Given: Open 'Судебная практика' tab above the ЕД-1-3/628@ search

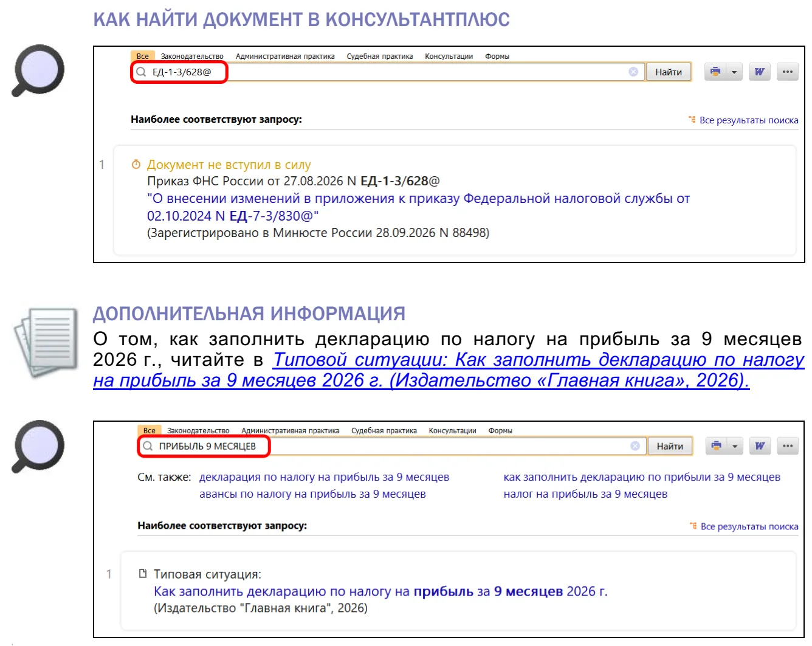Looking at the screenshot, I should 380,56.
